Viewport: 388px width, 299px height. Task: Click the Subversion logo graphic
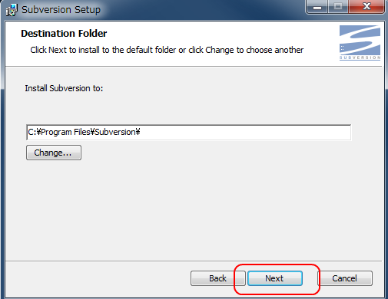(360, 40)
